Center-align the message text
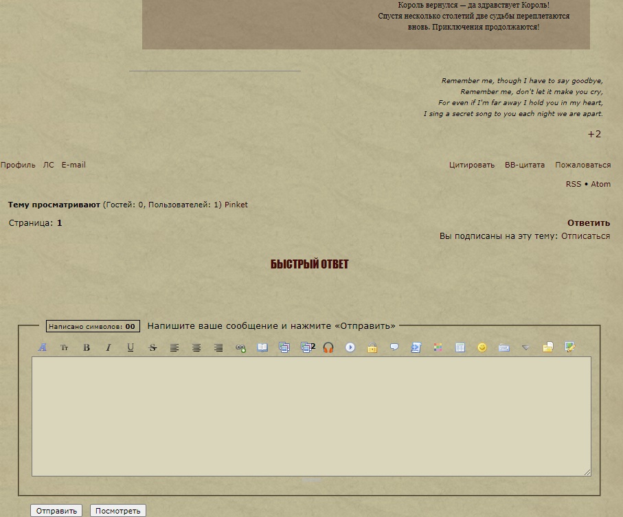The width and height of the screenshot is (623, 517). (x=196, y=347)
